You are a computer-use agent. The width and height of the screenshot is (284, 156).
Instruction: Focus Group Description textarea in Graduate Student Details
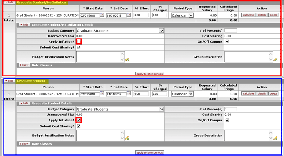248,135
